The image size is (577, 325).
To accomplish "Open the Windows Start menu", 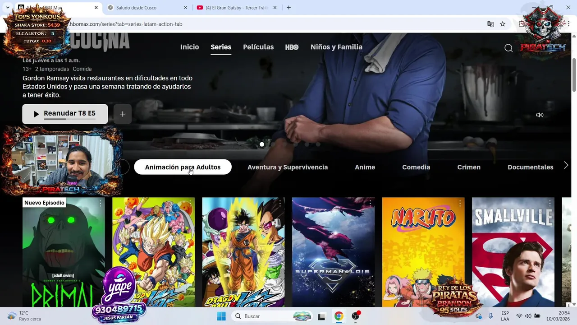I will click(221, 316).
